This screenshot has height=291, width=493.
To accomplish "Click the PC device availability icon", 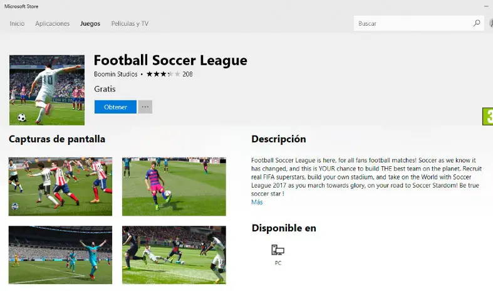I will pyautogui.click(x=278, y=250).
